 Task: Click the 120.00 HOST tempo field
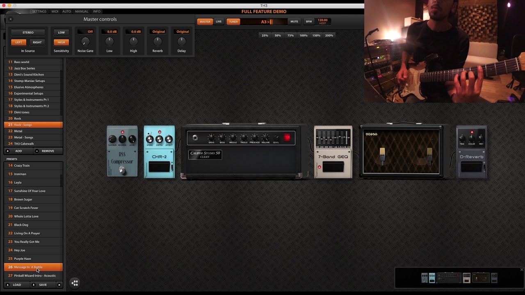point(323,21)
